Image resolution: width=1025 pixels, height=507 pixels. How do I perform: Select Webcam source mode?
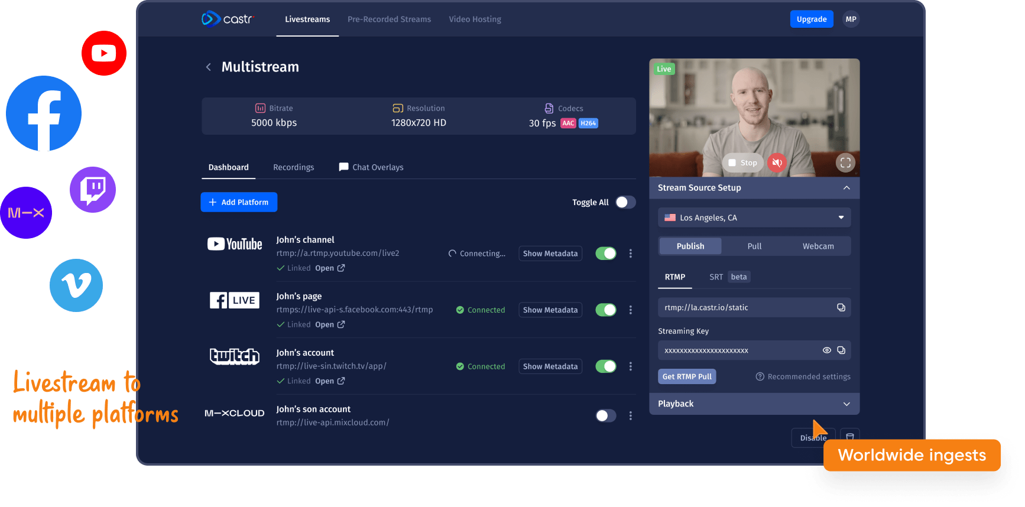(818, 246)
